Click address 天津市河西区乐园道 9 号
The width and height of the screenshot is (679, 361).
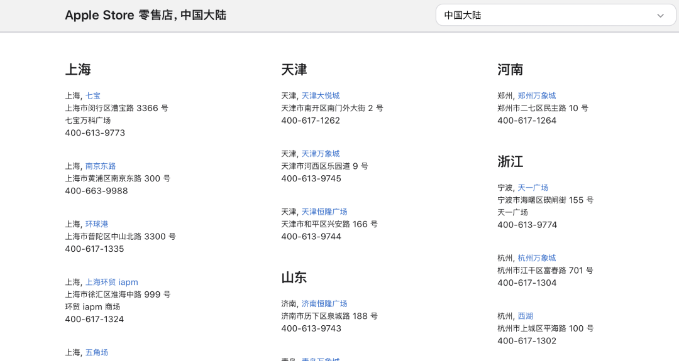[x=324, y=166]
